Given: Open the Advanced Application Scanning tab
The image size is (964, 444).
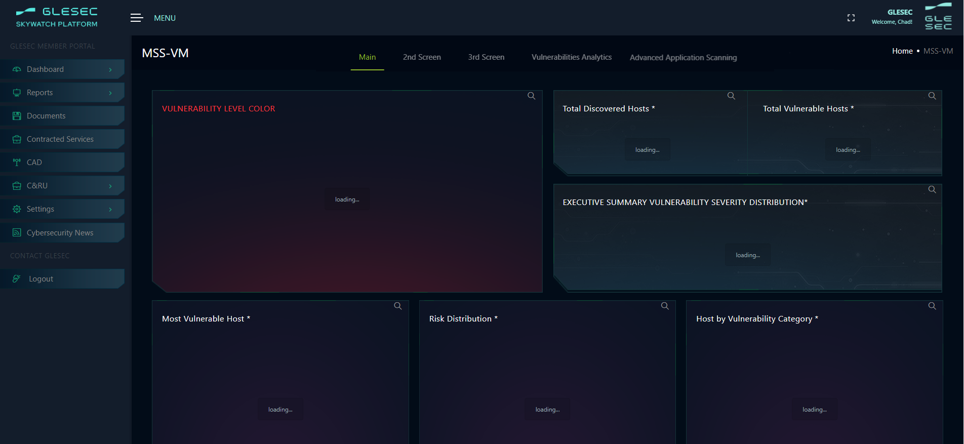Looking at the screenshot, I should pos(683,58).
